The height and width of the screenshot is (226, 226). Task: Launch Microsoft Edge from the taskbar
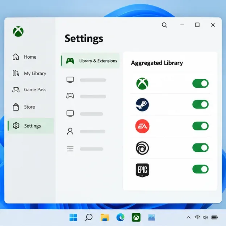(x=120, y=217)
